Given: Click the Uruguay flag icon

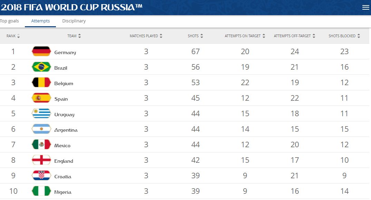Looking at the screenshot, I should click(x=41, y=113).
